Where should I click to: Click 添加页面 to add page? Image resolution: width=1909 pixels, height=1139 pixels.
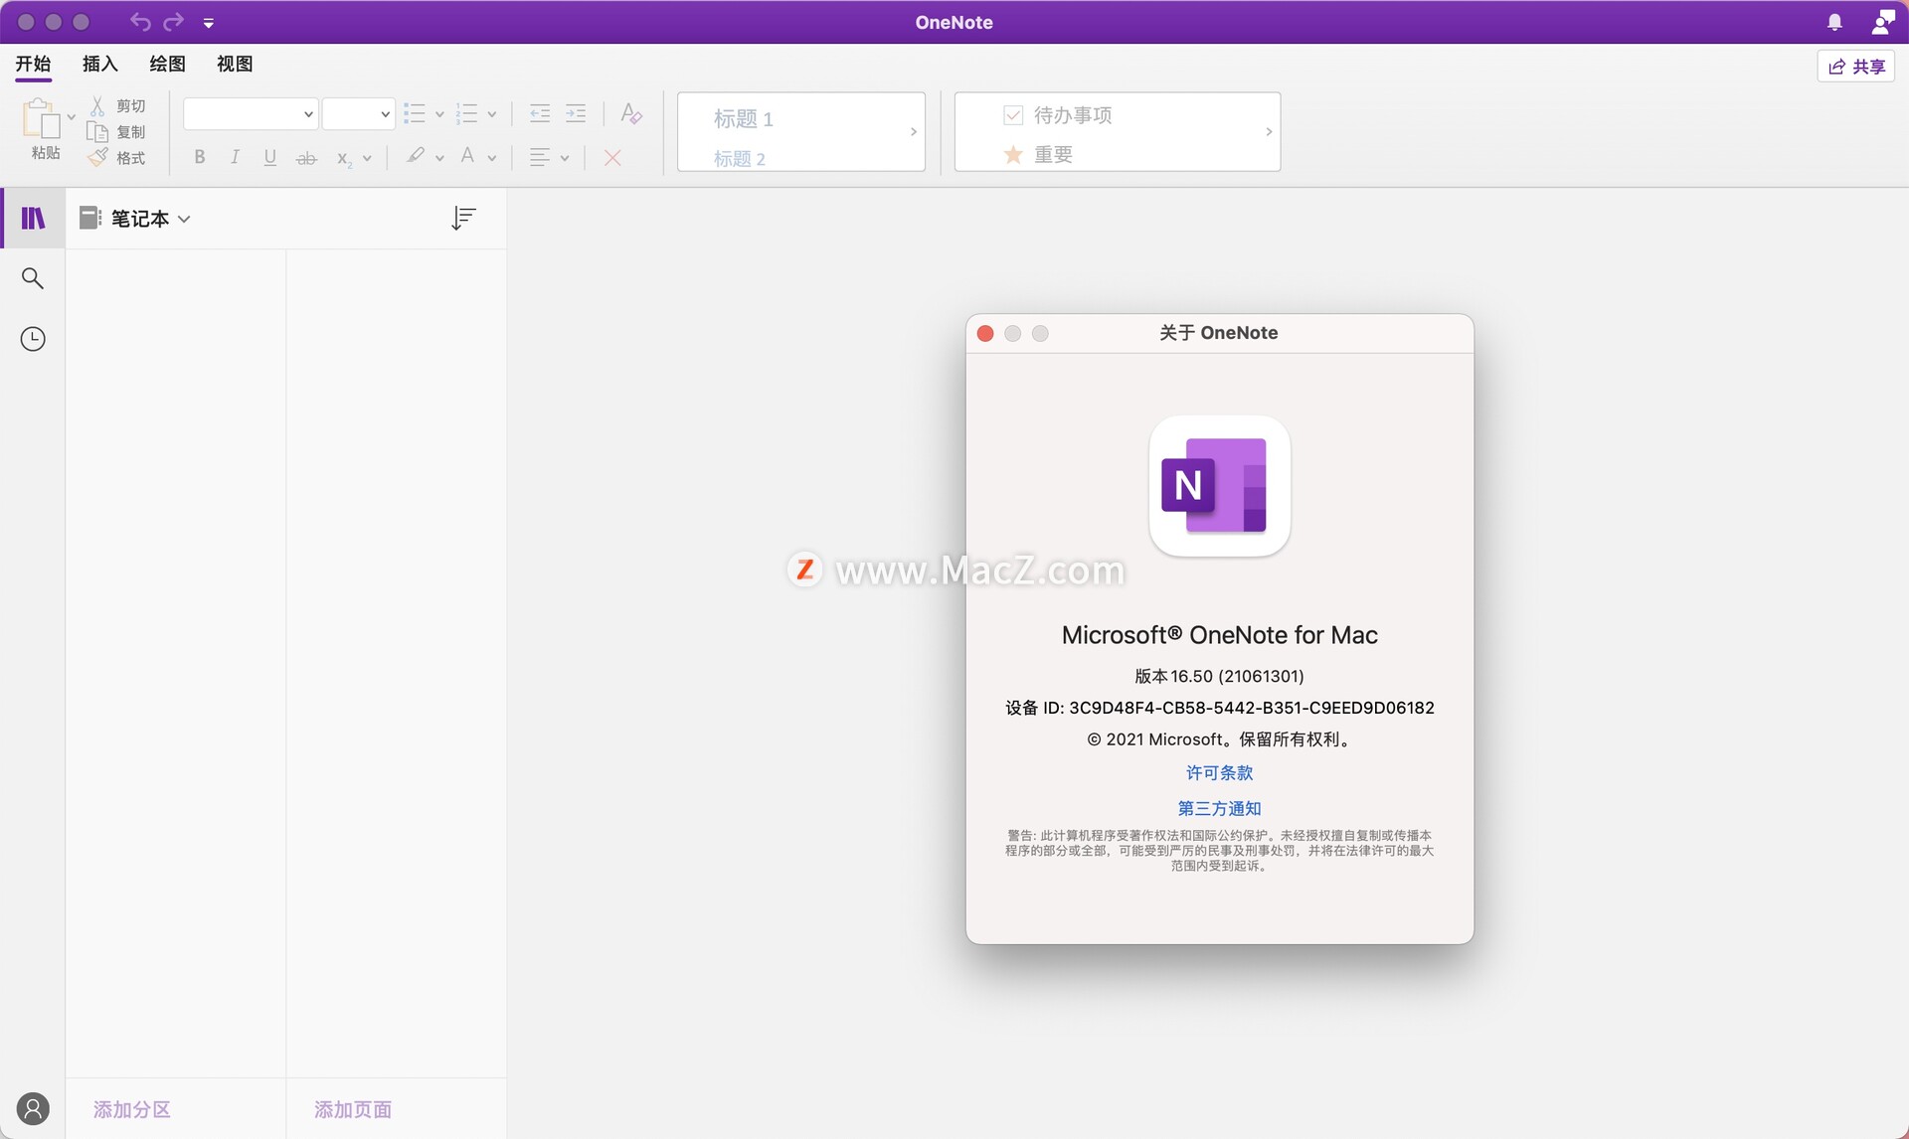pos(353,1109)
